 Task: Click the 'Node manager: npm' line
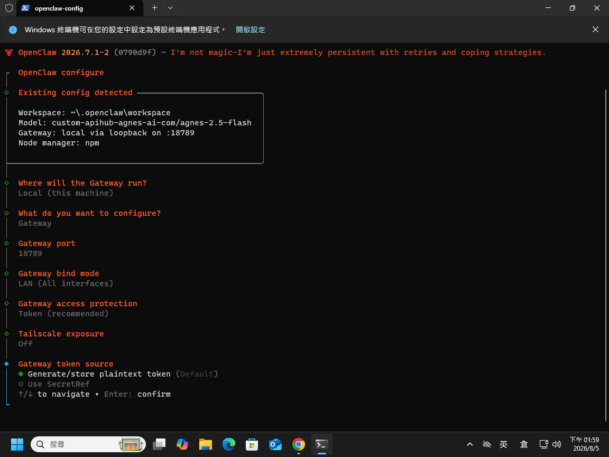tap(59, 143)
